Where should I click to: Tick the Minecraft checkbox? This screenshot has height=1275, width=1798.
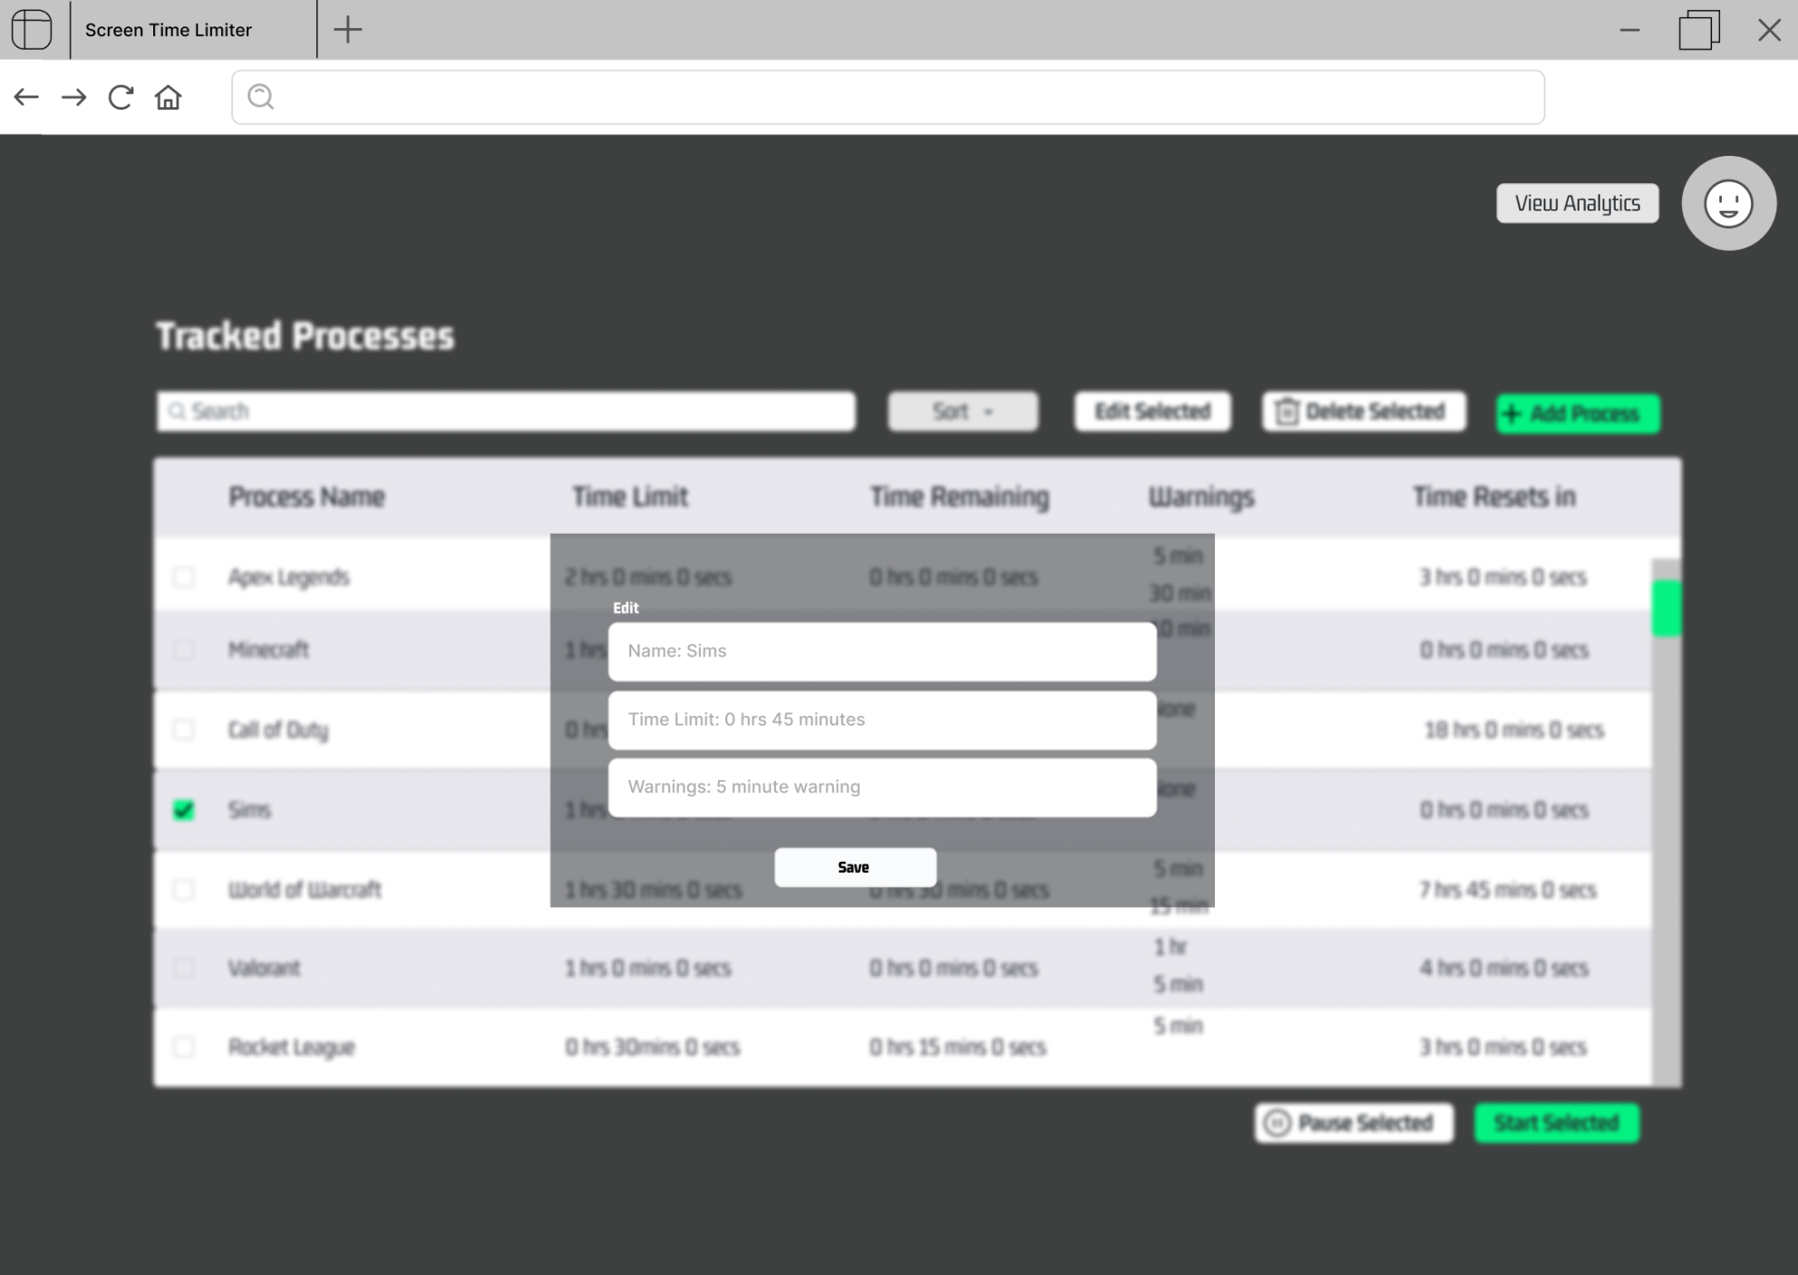pos(184,650)
